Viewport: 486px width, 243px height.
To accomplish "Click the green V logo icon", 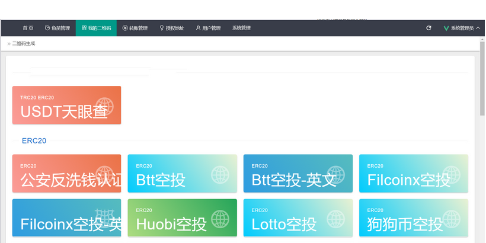I will [x=446, y=28].
